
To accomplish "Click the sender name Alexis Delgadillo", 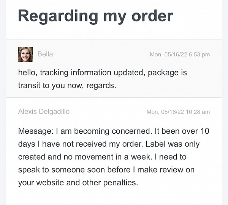I will click(44, 112).
